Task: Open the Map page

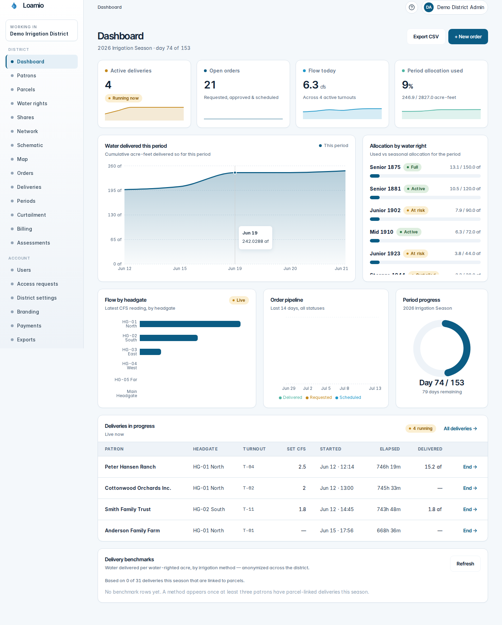Action: click(42, 159)
